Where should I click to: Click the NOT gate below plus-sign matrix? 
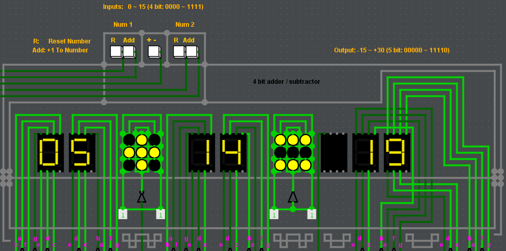pos(141,197)
